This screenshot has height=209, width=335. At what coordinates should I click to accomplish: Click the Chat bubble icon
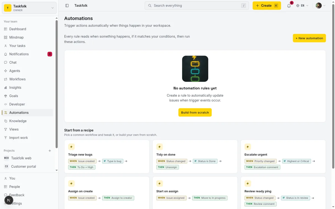pyautogui.click(x=6, y=62)
